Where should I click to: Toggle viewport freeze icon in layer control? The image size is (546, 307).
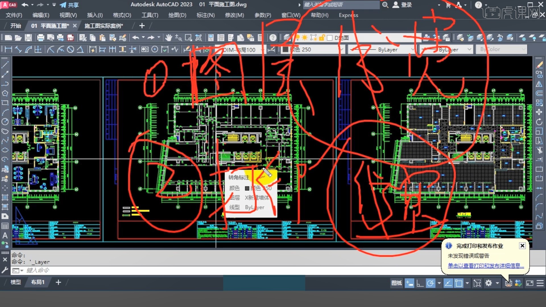point(314,38)
